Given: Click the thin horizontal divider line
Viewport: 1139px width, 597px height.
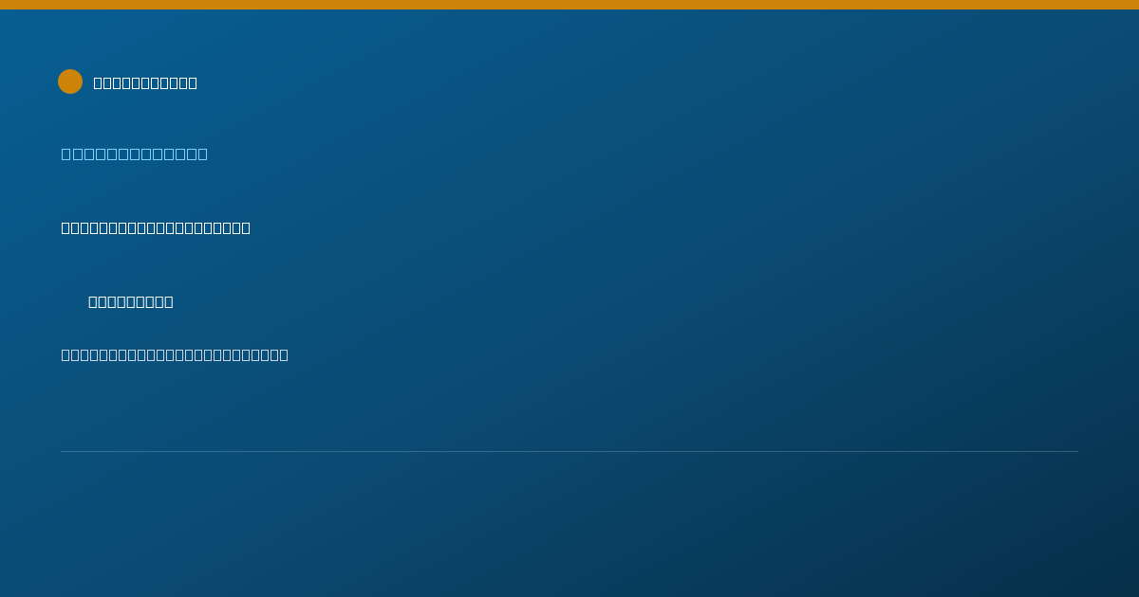Looking at the screenshot, I should (x=569, y=451).
